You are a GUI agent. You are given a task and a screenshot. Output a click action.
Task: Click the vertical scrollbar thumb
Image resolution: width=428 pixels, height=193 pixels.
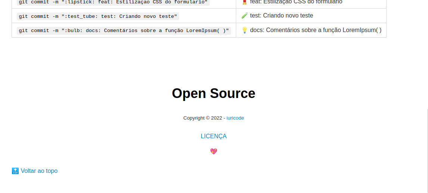point(427,151)
